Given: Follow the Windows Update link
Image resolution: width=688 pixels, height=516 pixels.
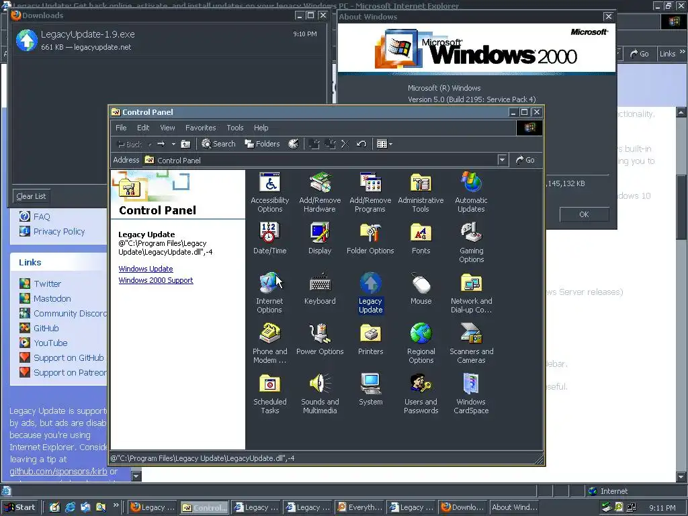Looking at the screenshot, I should pyautogui.click(x=146, y=269).
